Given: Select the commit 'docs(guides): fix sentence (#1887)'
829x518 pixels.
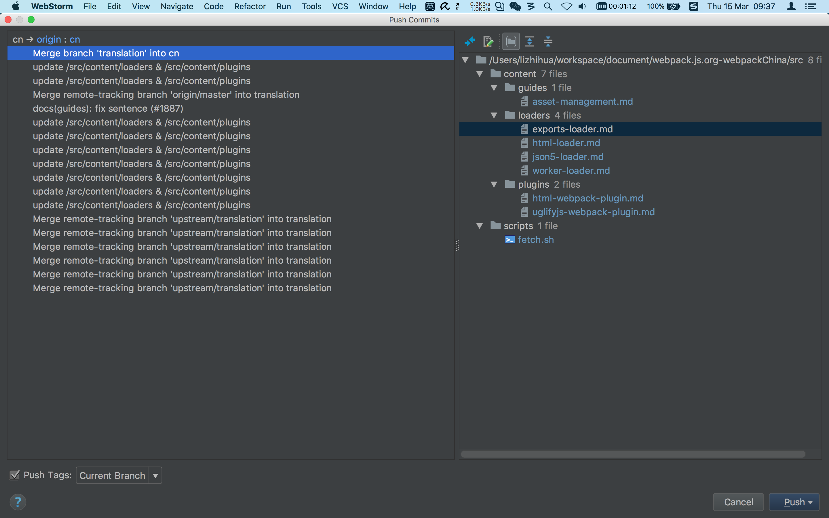Looking at the screenshot, I should 108,108.
